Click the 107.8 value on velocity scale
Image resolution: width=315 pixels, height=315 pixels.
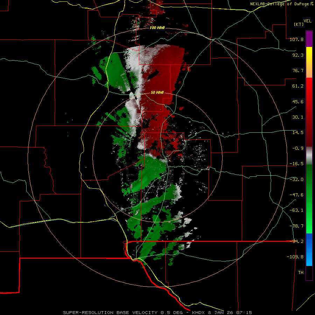tap(296, 39)
